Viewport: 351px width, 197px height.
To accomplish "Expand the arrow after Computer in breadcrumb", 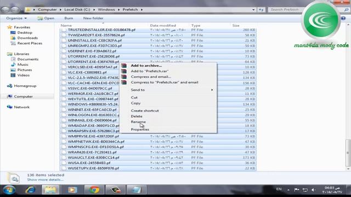I will [60, 10].
